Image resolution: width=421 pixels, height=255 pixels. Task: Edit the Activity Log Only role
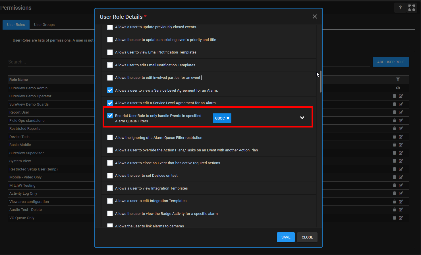point(401,194)
